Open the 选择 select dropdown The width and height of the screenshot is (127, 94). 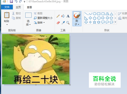click(x=28, y=23)
